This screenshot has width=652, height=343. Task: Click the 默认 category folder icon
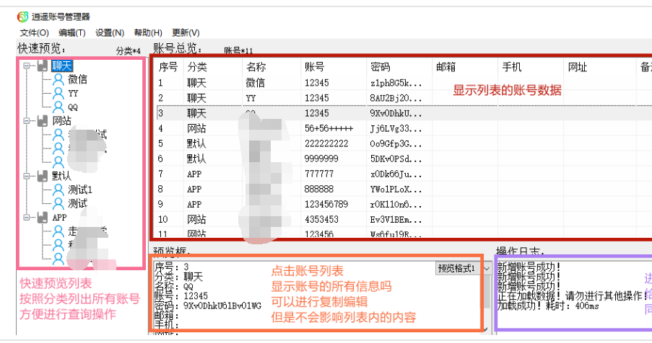pos(42,176)
